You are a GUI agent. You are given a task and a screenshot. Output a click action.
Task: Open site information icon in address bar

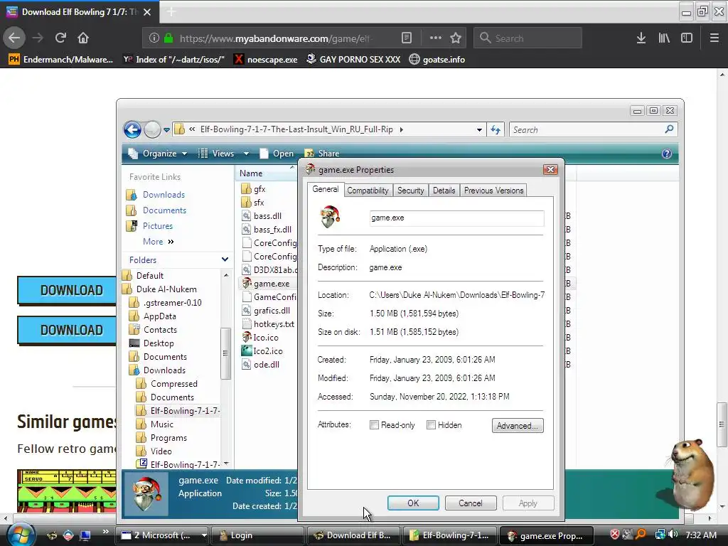coord(154,38)
